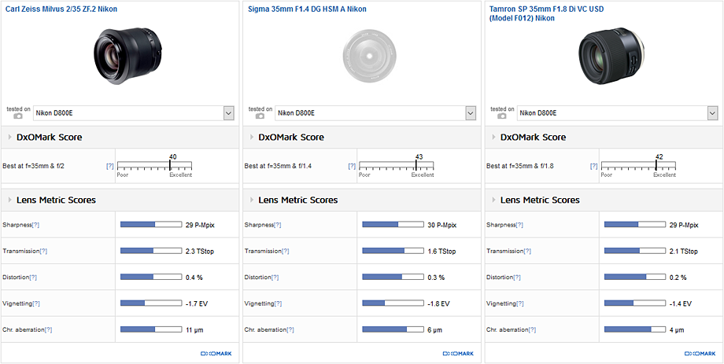Click Vignetting [?] help in Carl Zeiss column

pyautogui.click(x=36, y=303)
